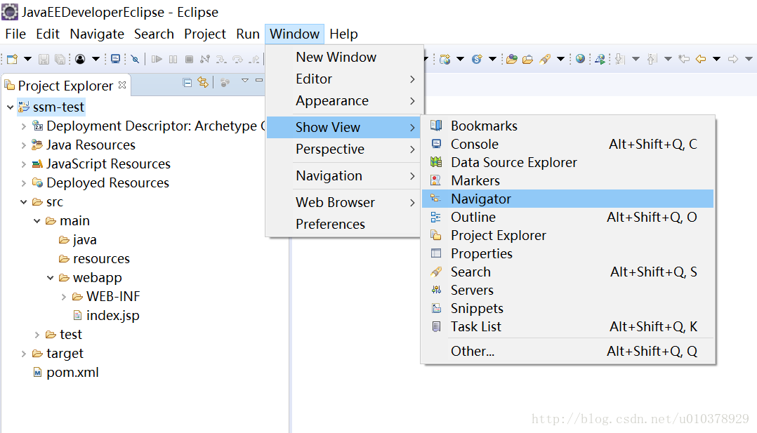The width and height of the screenshot is (757, 433).
Task: Open the Search flashlight dropdown arrow
Action: coord(560,60)
